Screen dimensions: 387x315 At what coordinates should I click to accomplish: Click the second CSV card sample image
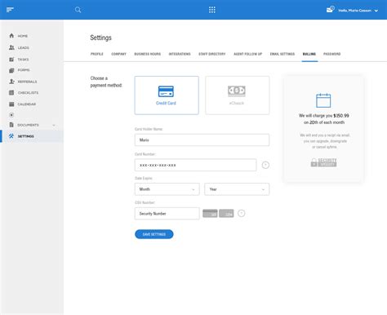pyautogui.click(x=226, y=214)
